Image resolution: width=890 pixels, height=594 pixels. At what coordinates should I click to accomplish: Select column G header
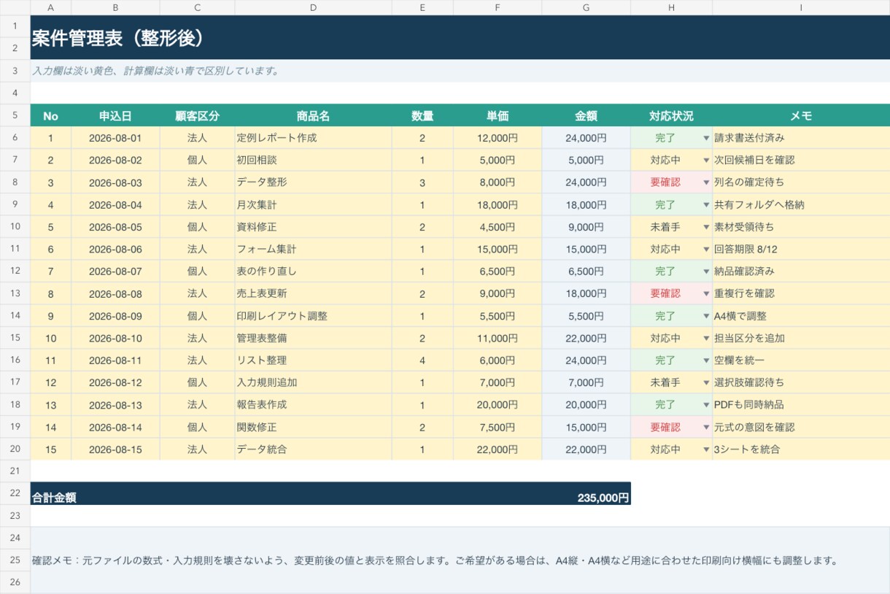587,7
